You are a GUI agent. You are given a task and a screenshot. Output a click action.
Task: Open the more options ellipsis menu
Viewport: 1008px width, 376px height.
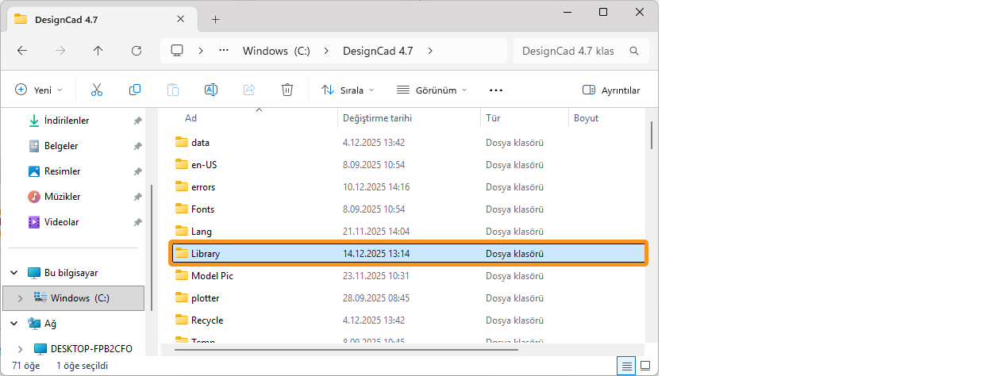(496, 90)
